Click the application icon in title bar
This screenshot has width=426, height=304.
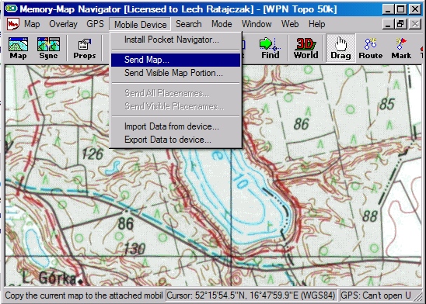(11, 9)
